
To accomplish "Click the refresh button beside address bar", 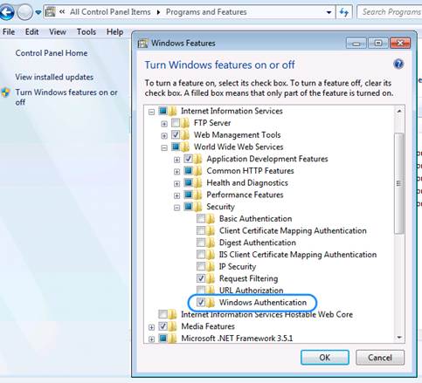I will coord(344,12).
